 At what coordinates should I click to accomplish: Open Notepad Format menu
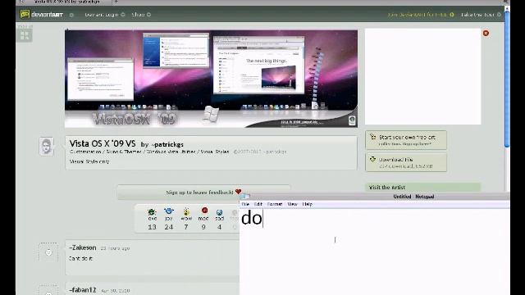coord(275,204)
